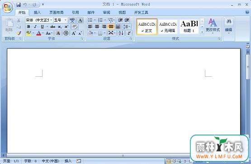Open the 段落 dialog launcher

pos(131,38)
